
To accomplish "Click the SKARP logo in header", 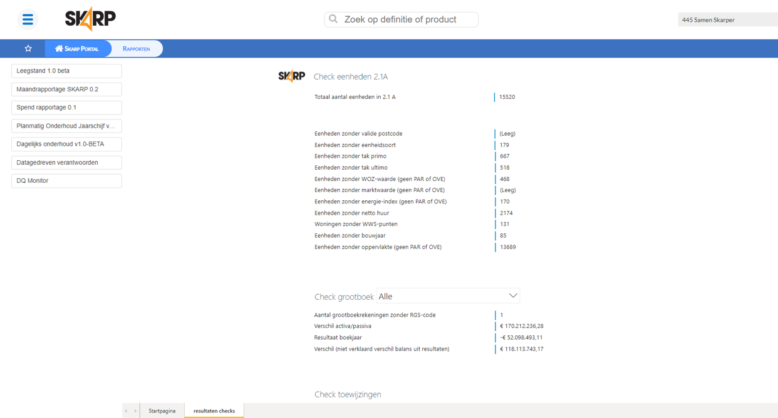I will click(90, 19).
